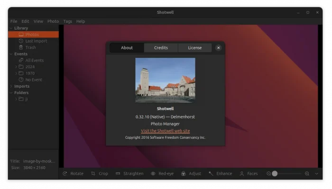332x189 pixels.
Task: Select the No Event entry
Action: 34,80
